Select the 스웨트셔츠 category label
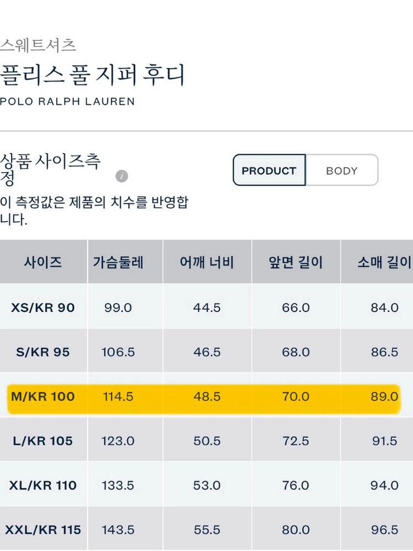The image size is (413, 551). tap(38, 45)
